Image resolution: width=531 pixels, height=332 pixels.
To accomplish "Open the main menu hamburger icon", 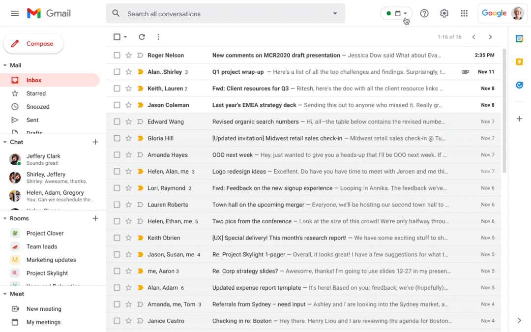I will click(15, 14).
